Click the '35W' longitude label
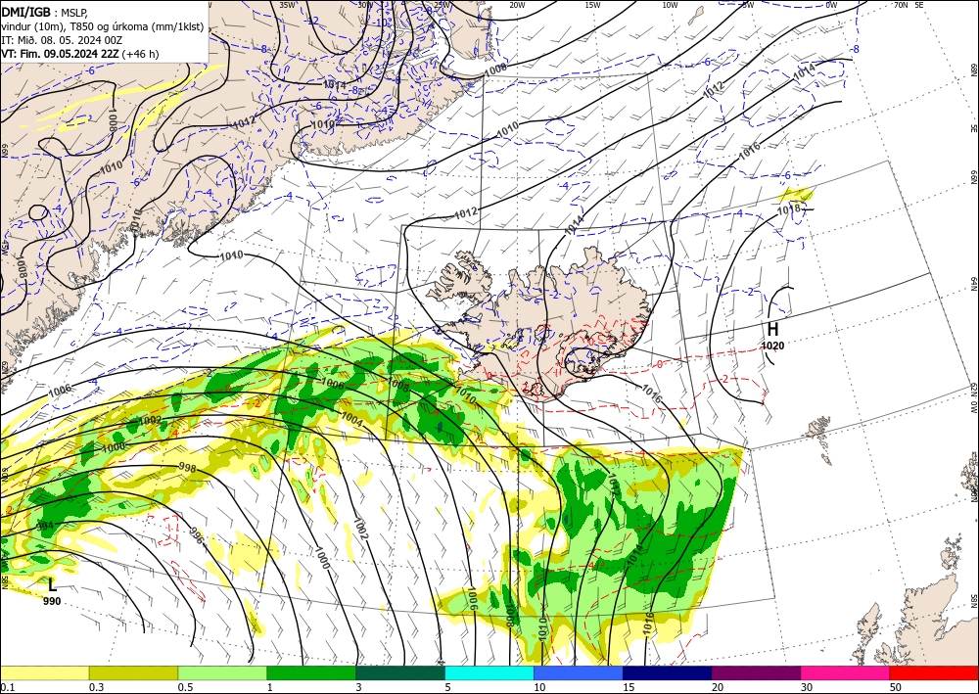979x694 pixels. point(287,5)
